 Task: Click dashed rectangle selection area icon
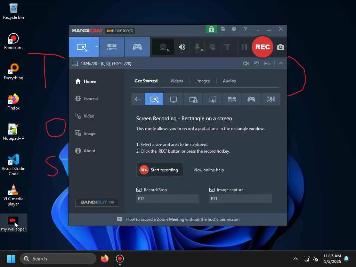75,63
